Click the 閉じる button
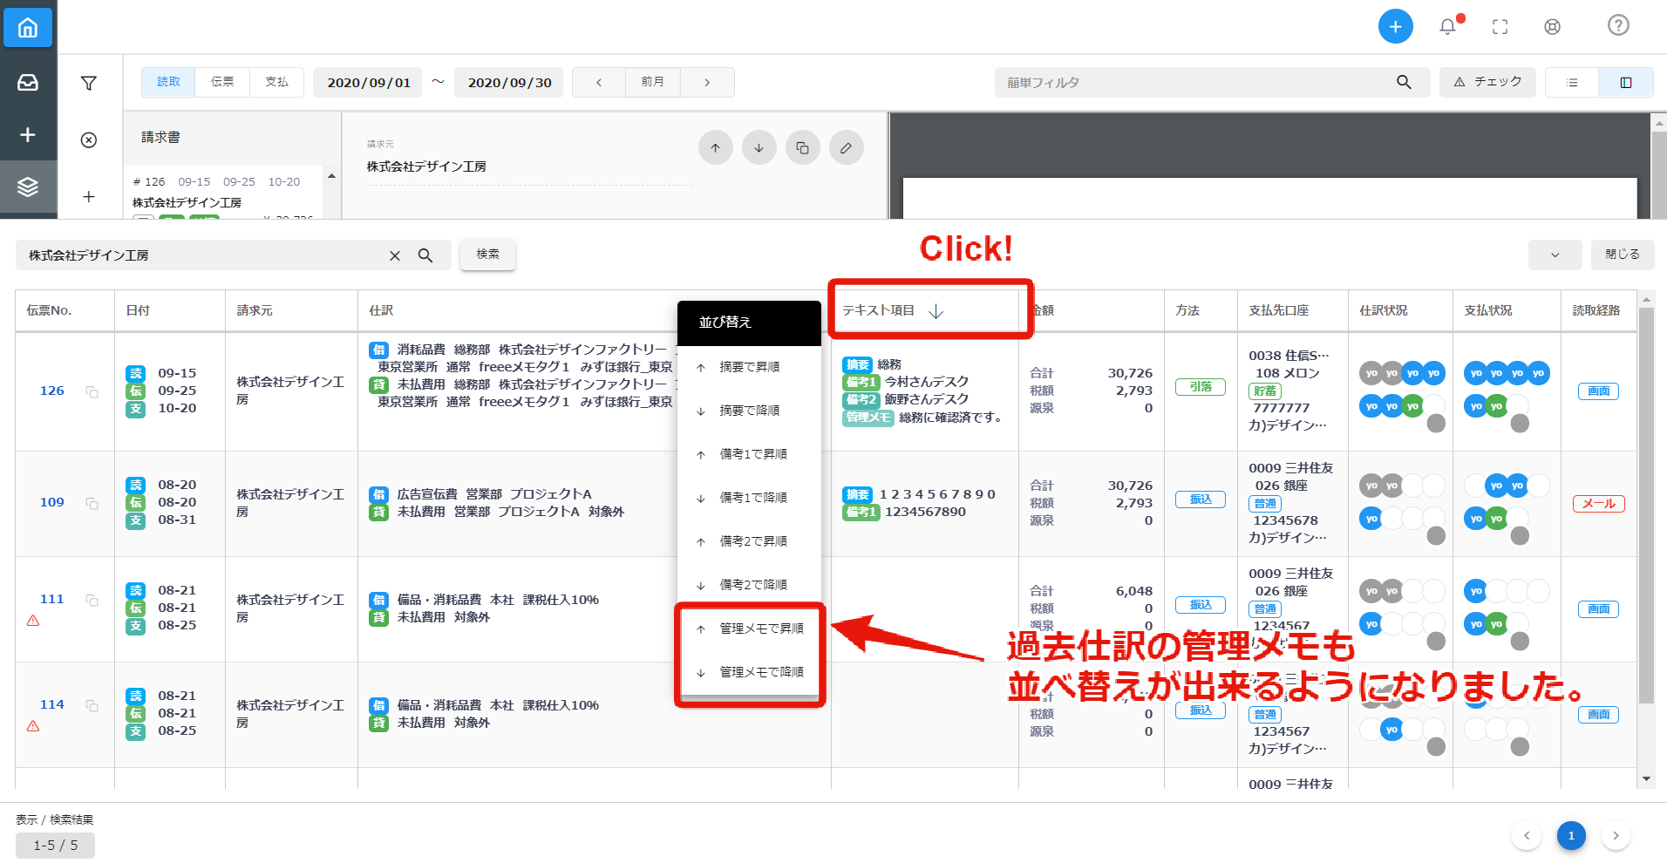 point(1623,255)
